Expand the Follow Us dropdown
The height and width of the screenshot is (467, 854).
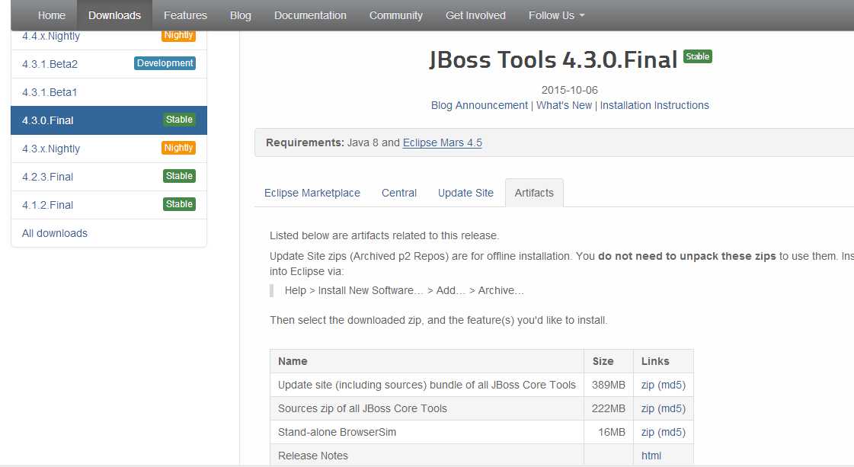[x=556, y=15]
